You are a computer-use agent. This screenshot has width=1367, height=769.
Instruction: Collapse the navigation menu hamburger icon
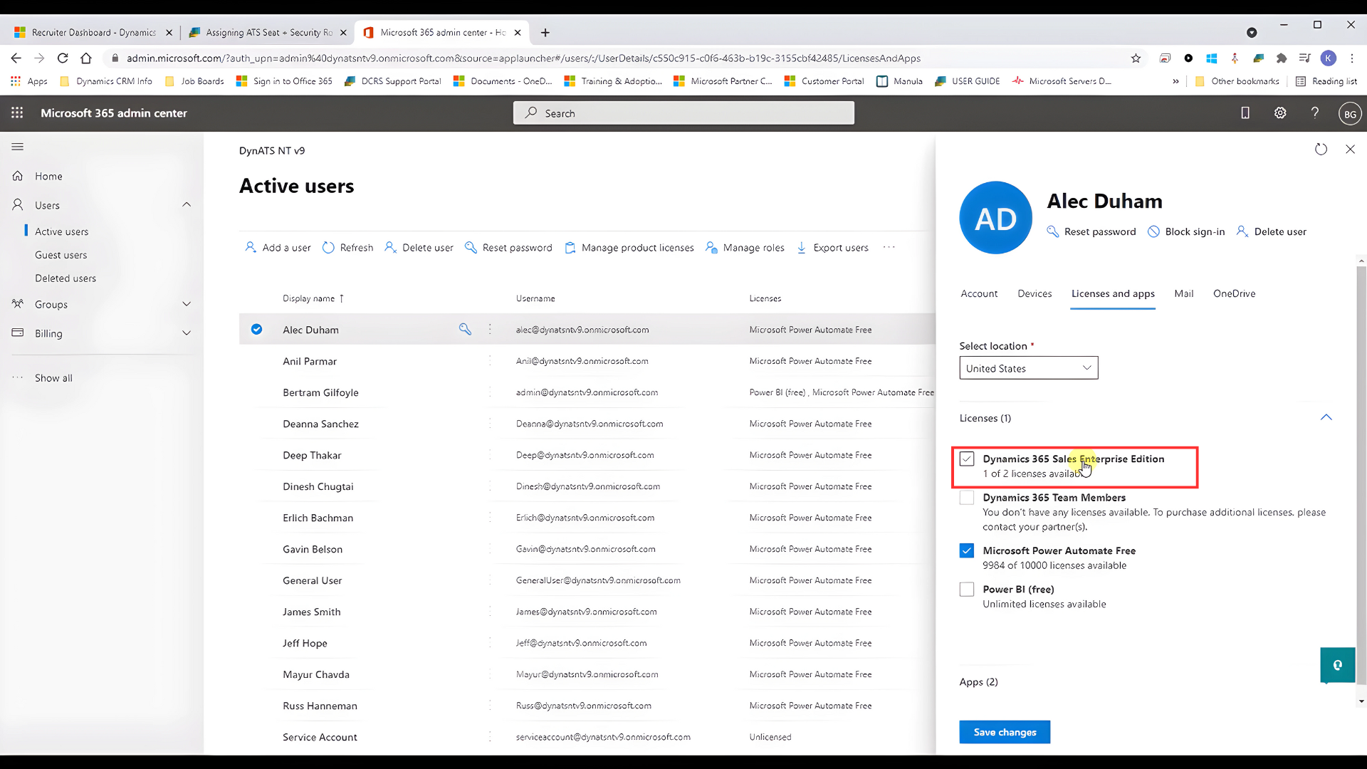coord(18,147)
